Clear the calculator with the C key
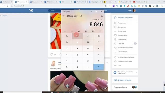 click(x=88, y=36)
